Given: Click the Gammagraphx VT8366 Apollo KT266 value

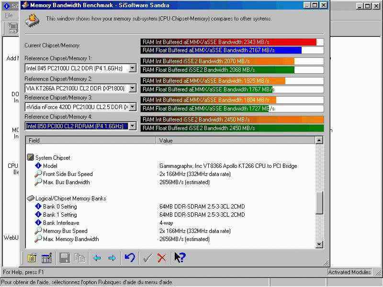Looking at the screenshot, I should coord(228,166).
